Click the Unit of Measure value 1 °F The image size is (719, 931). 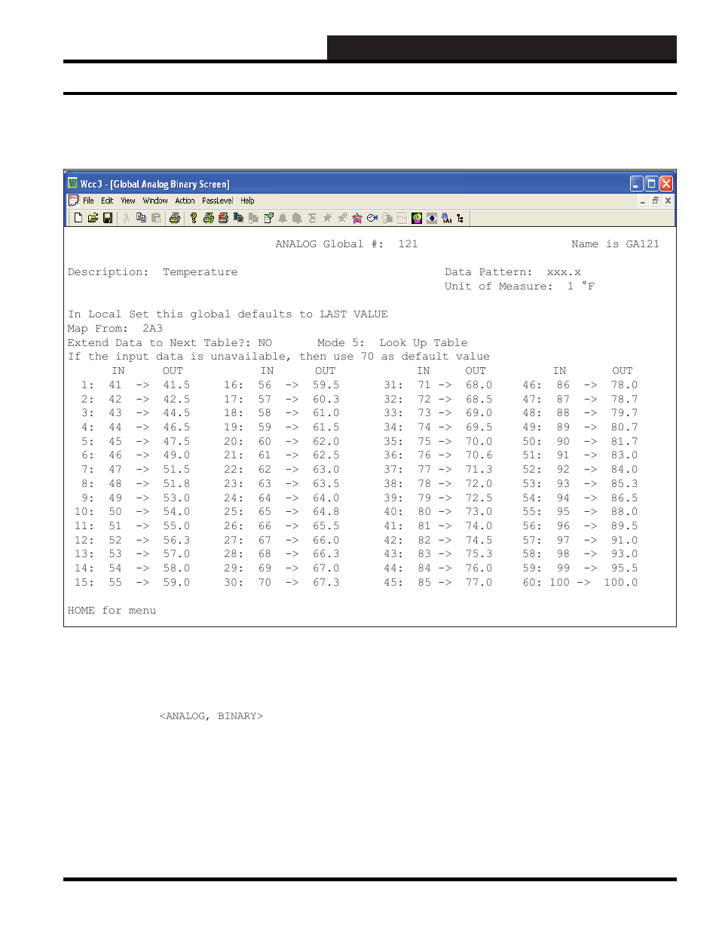click(x=581, y=286)
